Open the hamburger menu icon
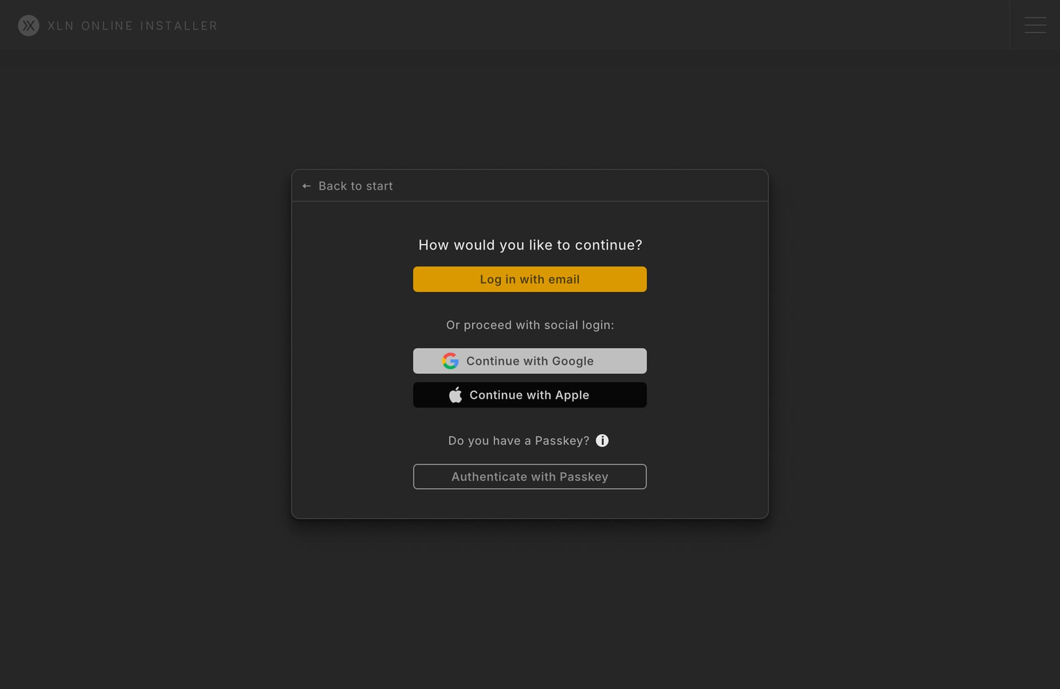1060x689 pixels. (1035, 25)
